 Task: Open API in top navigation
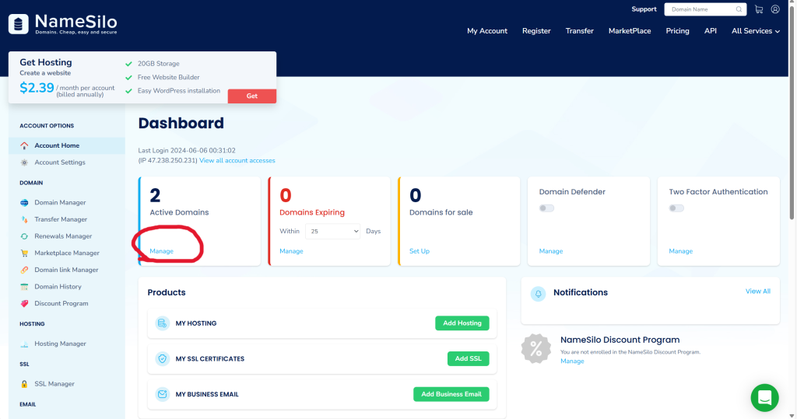coord(710,31)
